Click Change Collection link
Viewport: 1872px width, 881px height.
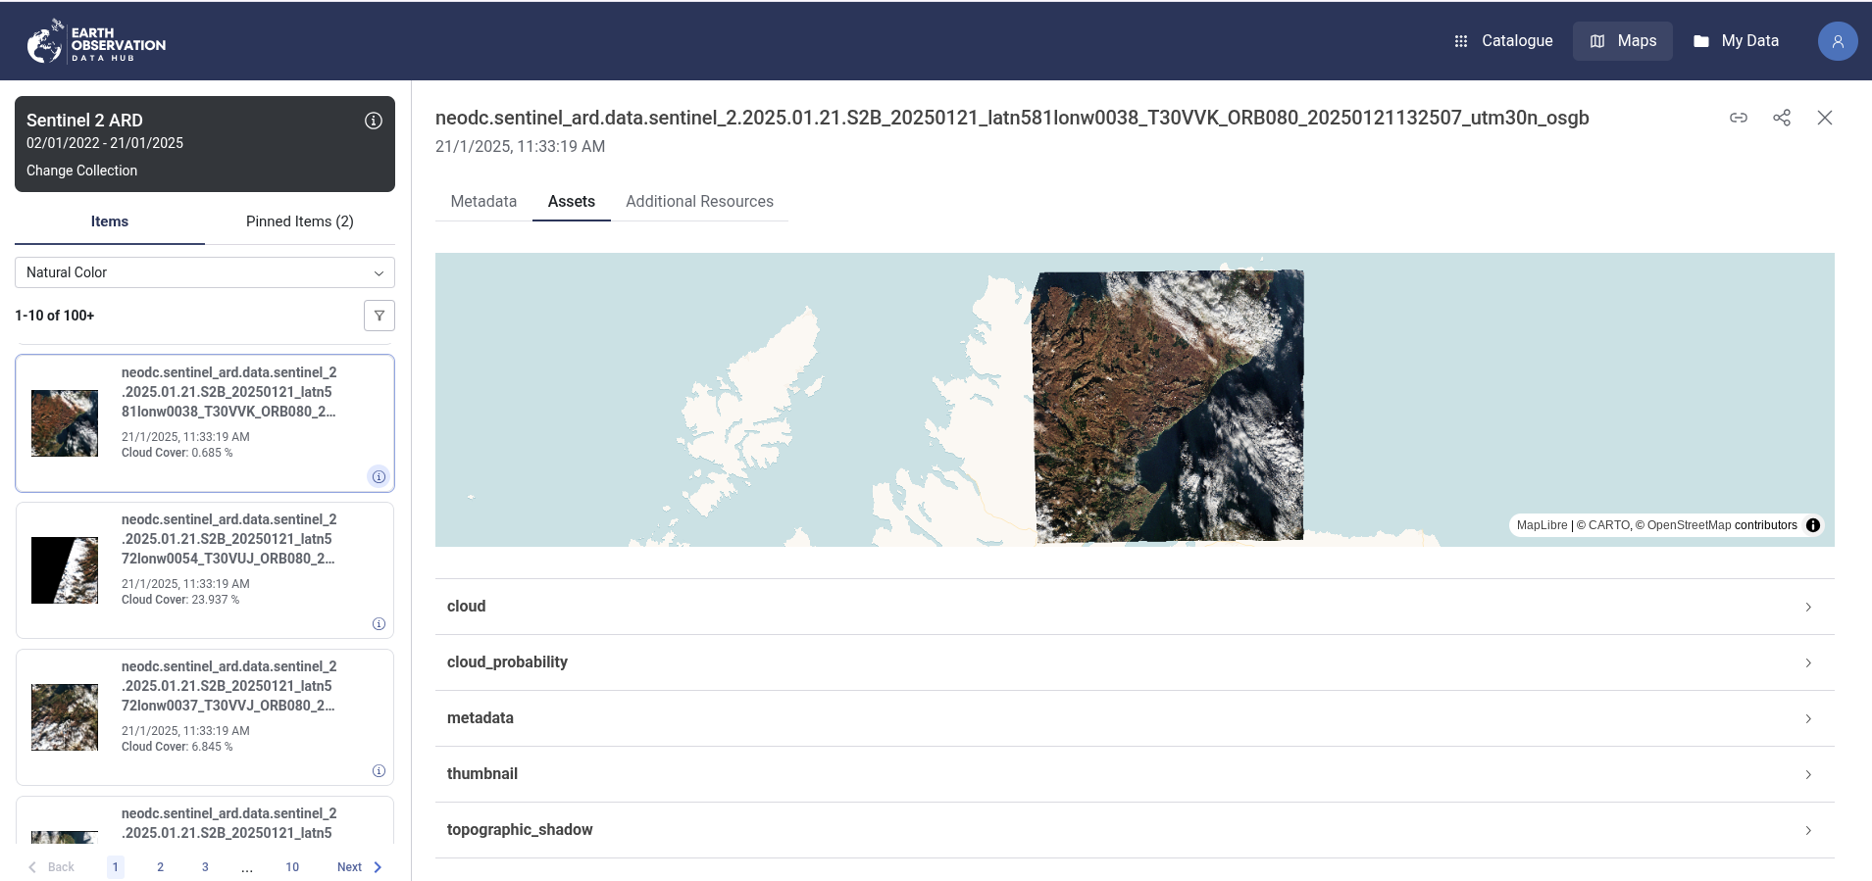pos(81,171)
